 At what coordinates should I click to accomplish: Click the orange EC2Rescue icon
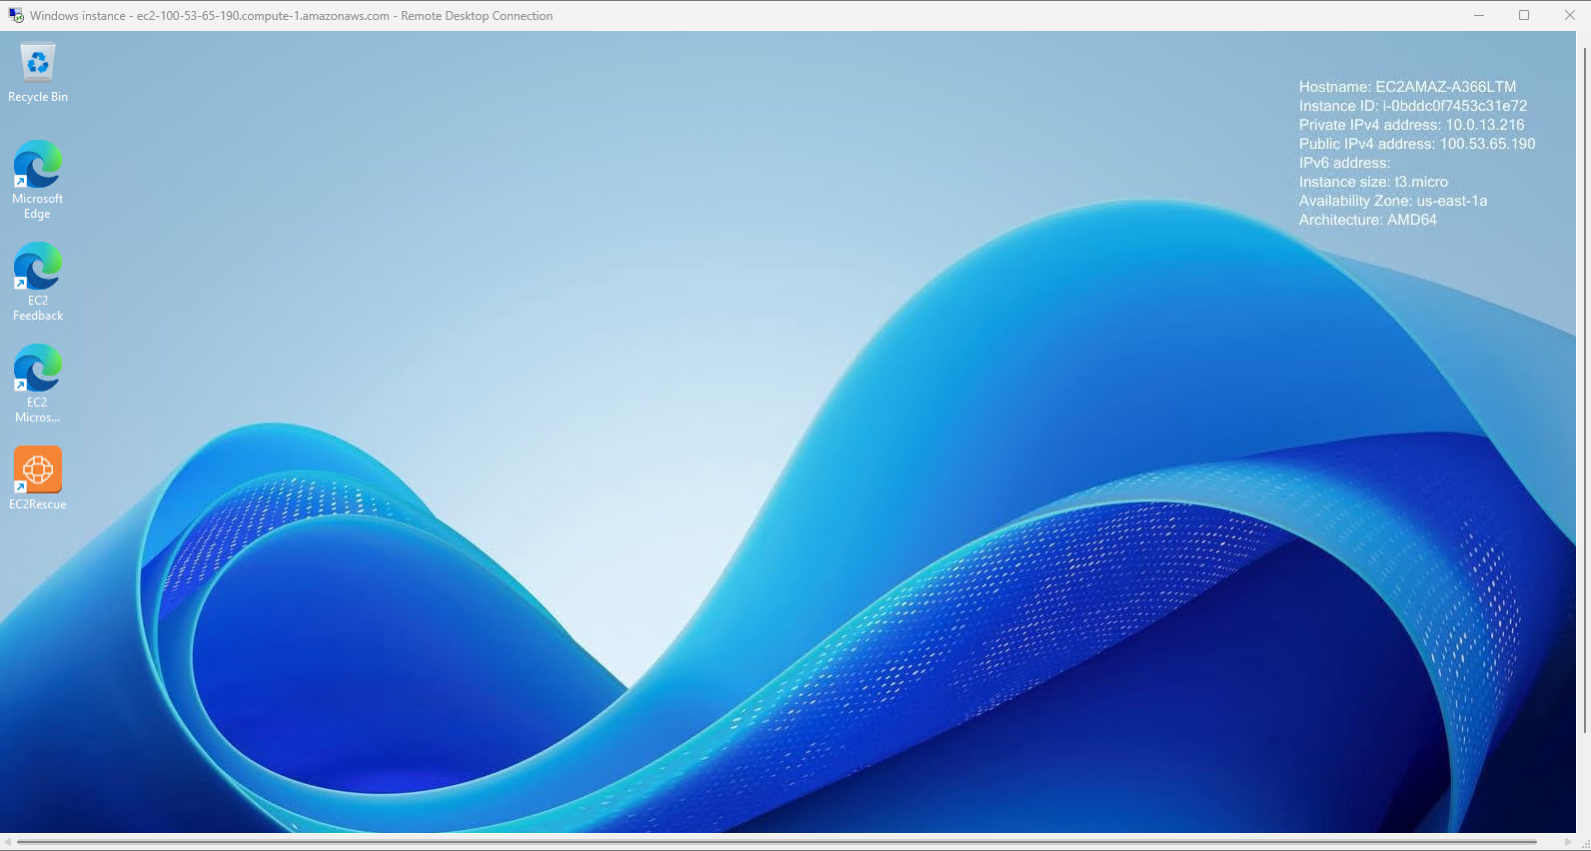[38, 470]
